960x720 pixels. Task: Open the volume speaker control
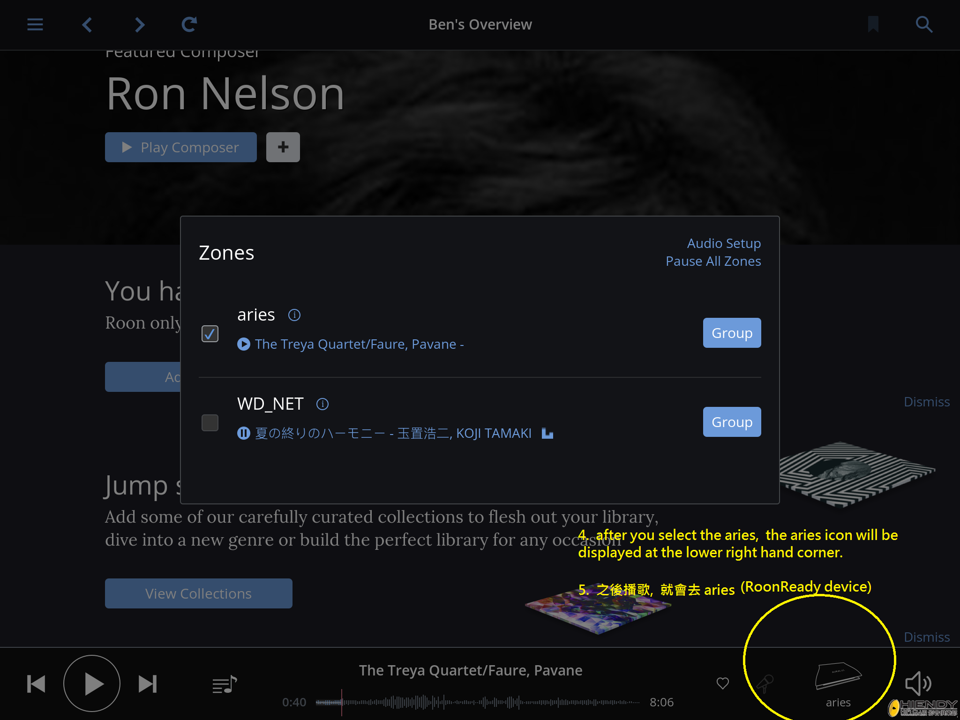click(918, 683)
